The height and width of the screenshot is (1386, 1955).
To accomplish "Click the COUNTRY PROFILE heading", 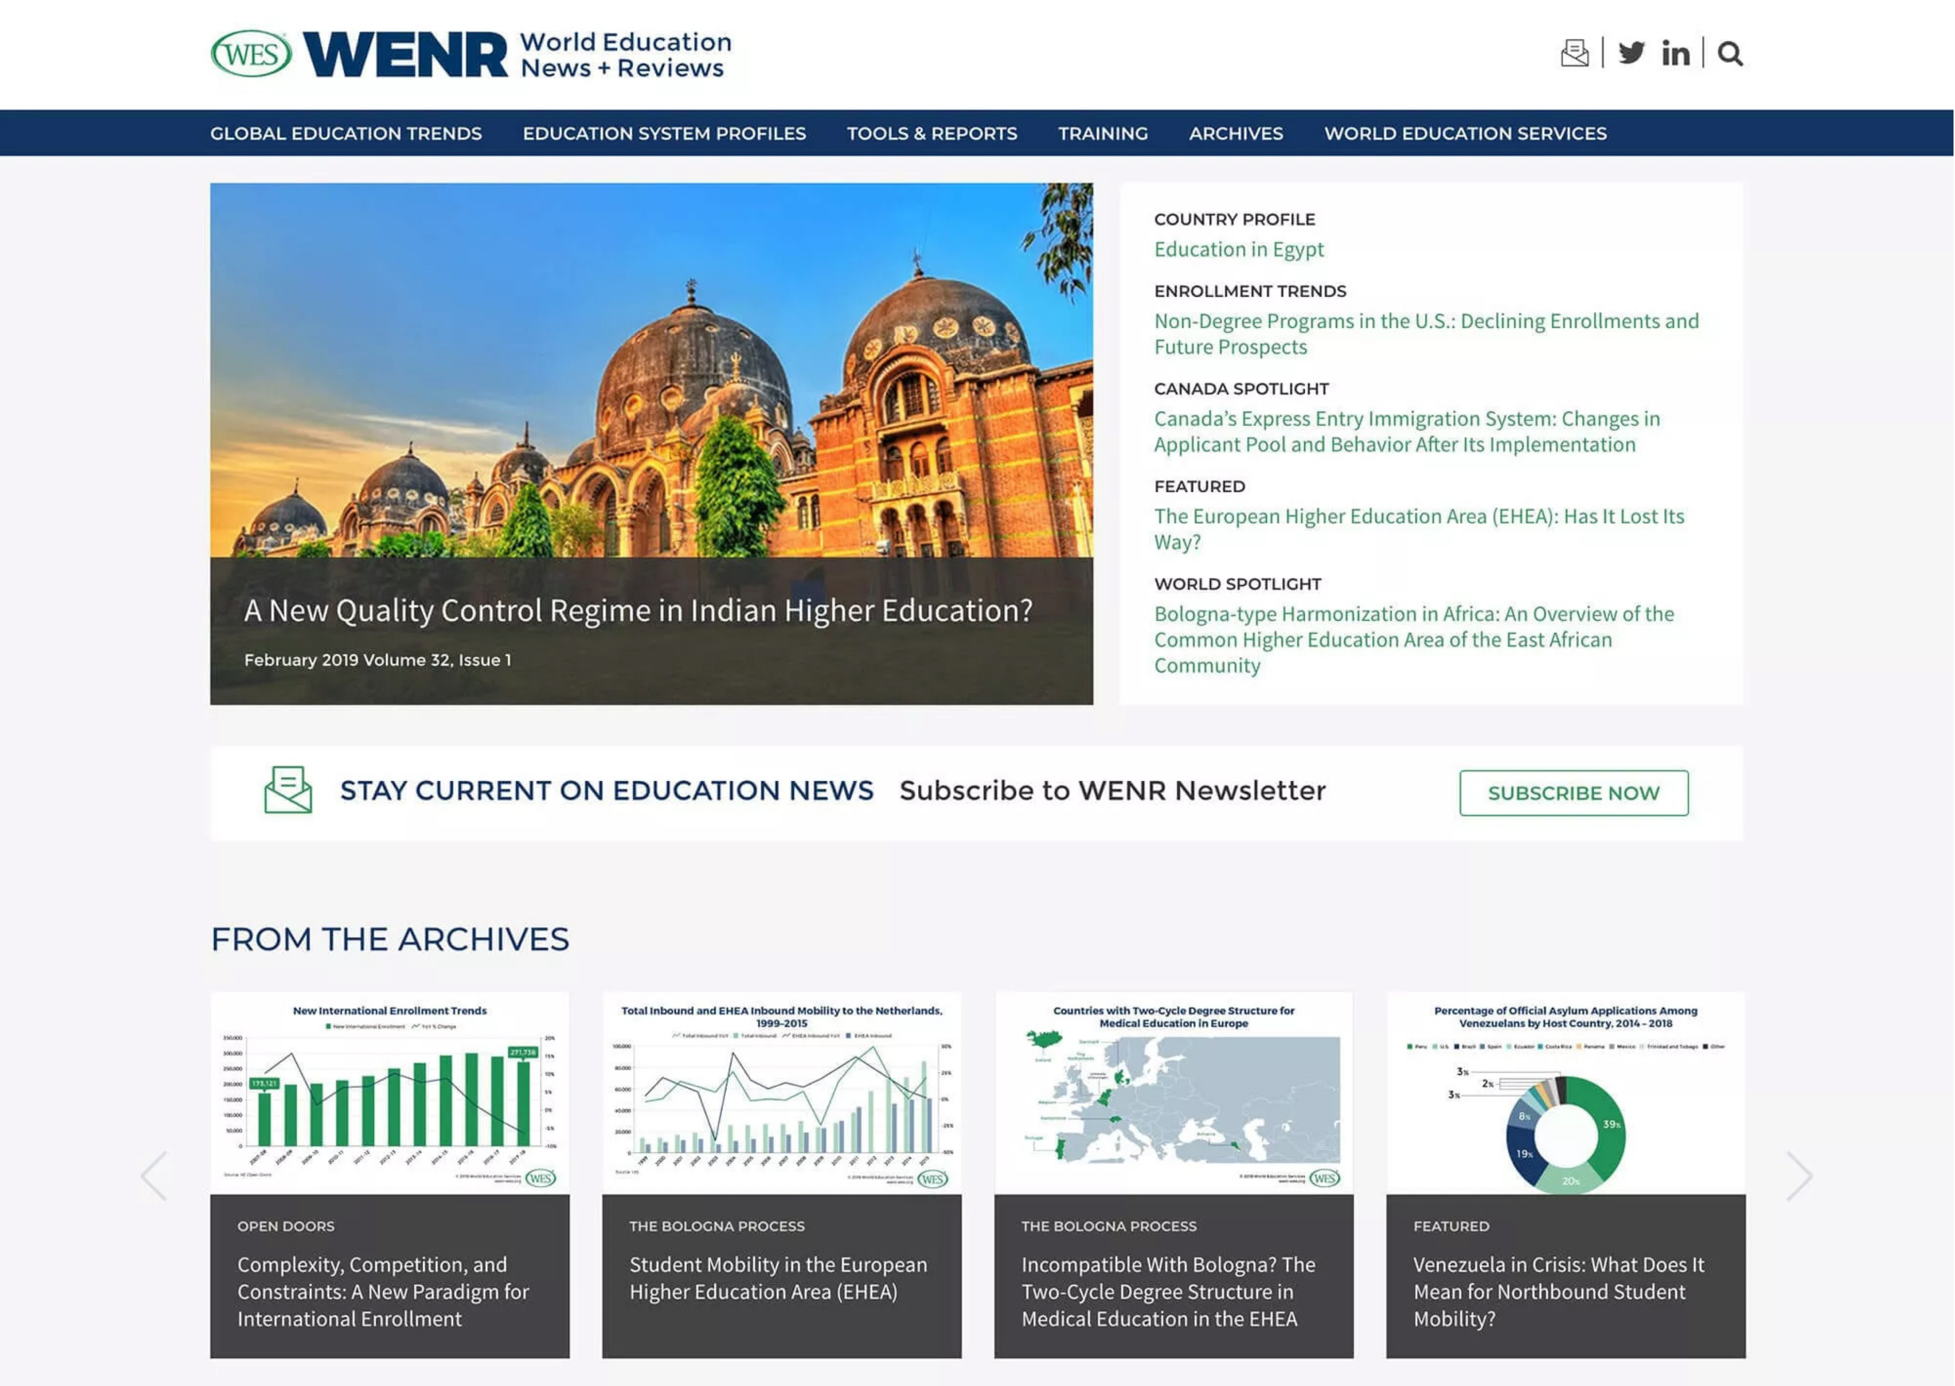I will (x=1235, y=219).
